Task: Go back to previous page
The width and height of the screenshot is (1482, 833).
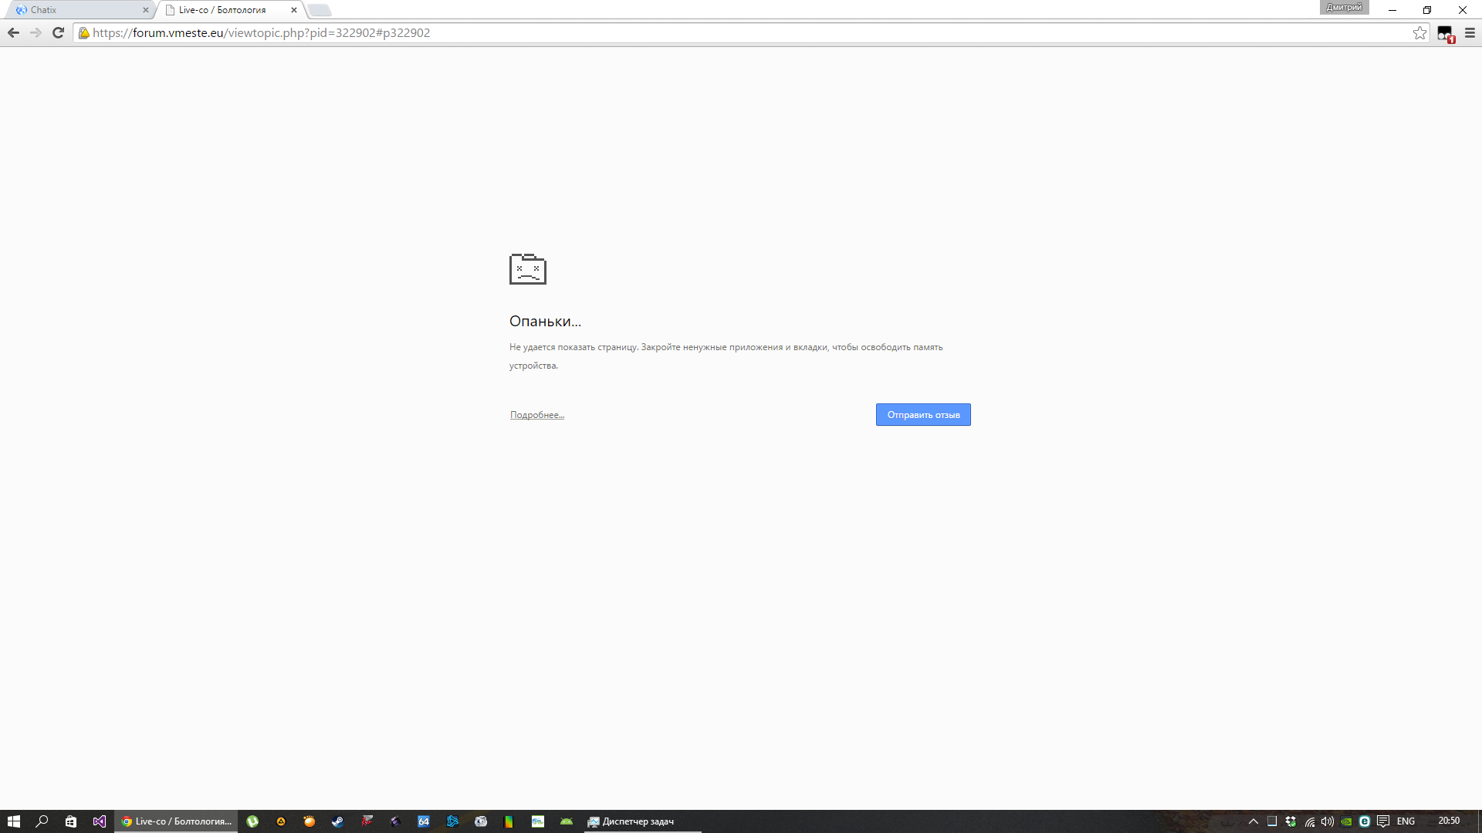Action: (x=13, y=32)
